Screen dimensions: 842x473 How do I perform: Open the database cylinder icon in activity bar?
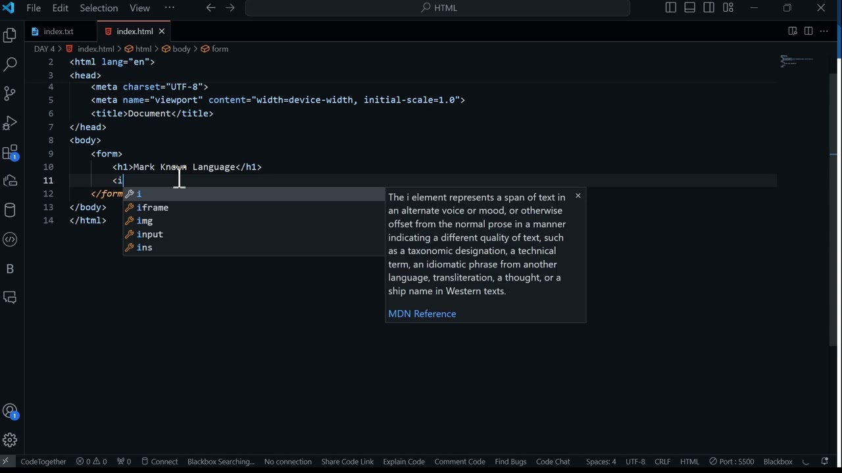pyautogui.click(x=10, y=210)
